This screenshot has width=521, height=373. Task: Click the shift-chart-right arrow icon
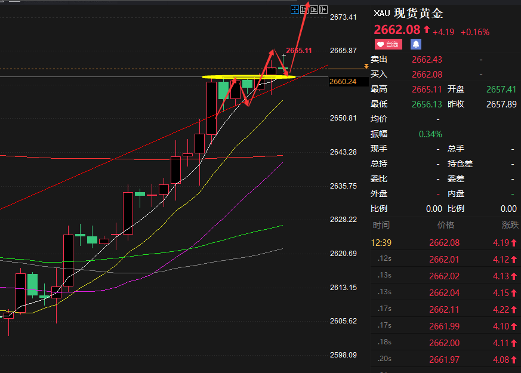coord(323,10)
